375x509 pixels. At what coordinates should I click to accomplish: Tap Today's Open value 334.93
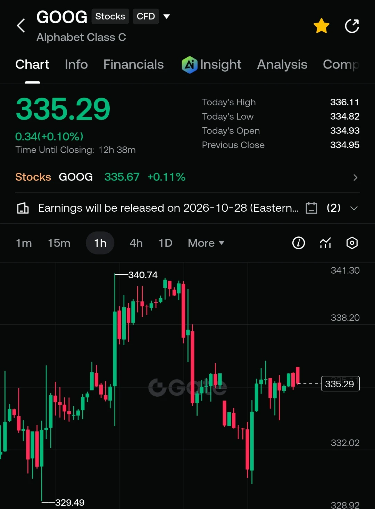point(344,131)
